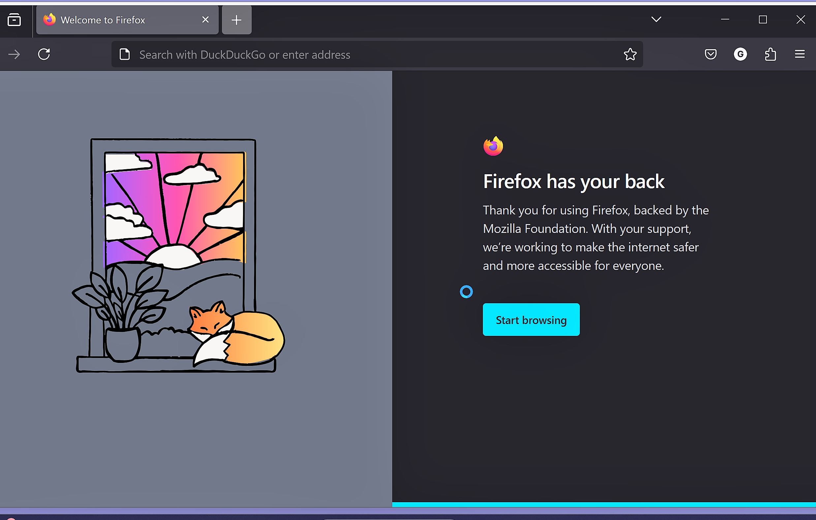This screenshot has height=520, width=816.
Task: Click the page identity icon in address bar
Action: [125, 54]
